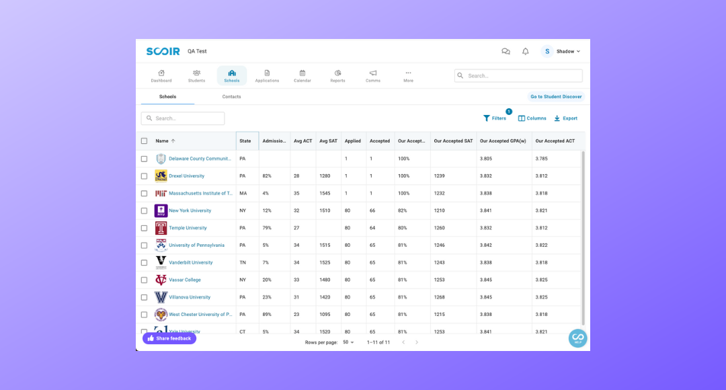The height and width of the screenshot is (390, 726).
Task: Select the Schools main navigation tab
Action: (x=231, y=75)
